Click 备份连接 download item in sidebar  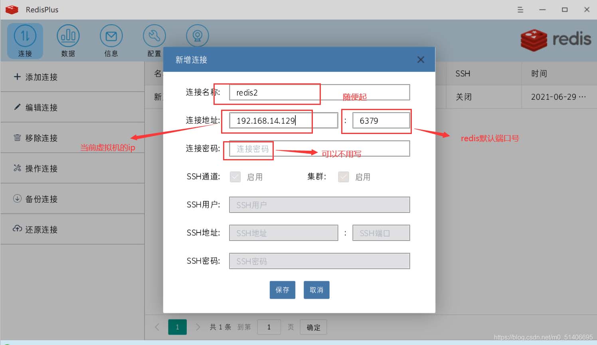(36, 199)
